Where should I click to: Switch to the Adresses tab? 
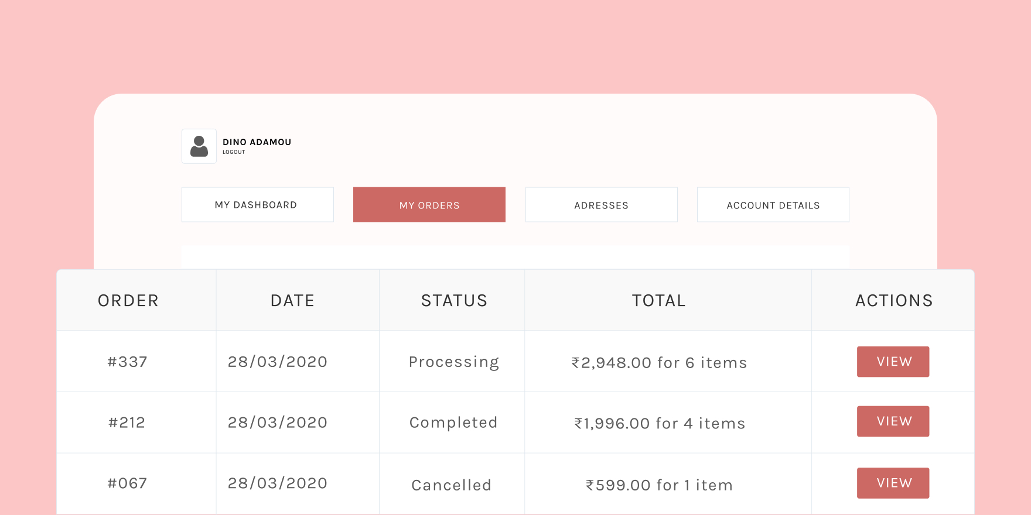(x=601, y=205)
